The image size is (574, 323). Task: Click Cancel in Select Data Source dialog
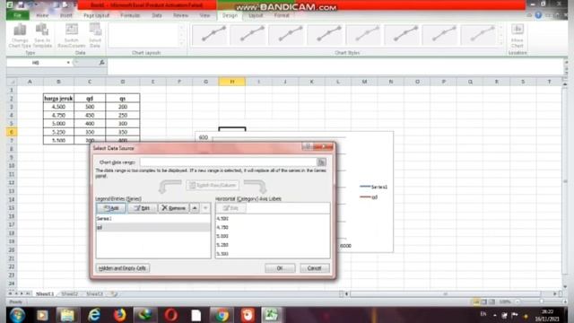point(315,268)
